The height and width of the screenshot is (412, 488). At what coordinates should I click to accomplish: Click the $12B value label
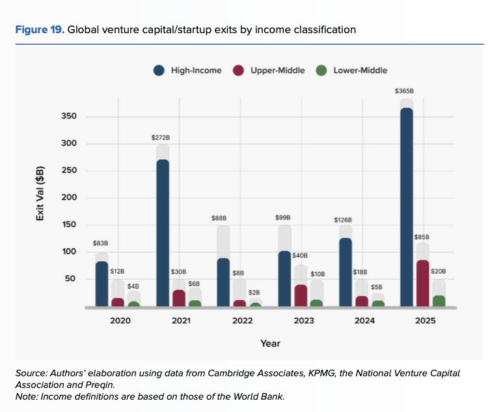tap(117, 271)
